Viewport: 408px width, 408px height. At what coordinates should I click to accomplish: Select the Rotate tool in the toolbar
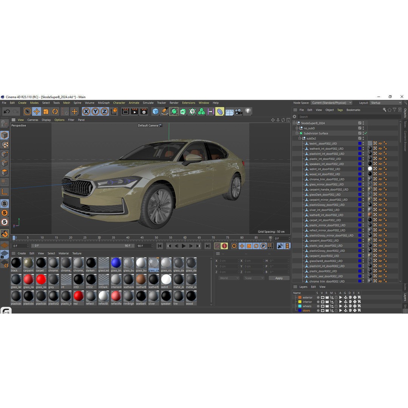click(55, 111)
